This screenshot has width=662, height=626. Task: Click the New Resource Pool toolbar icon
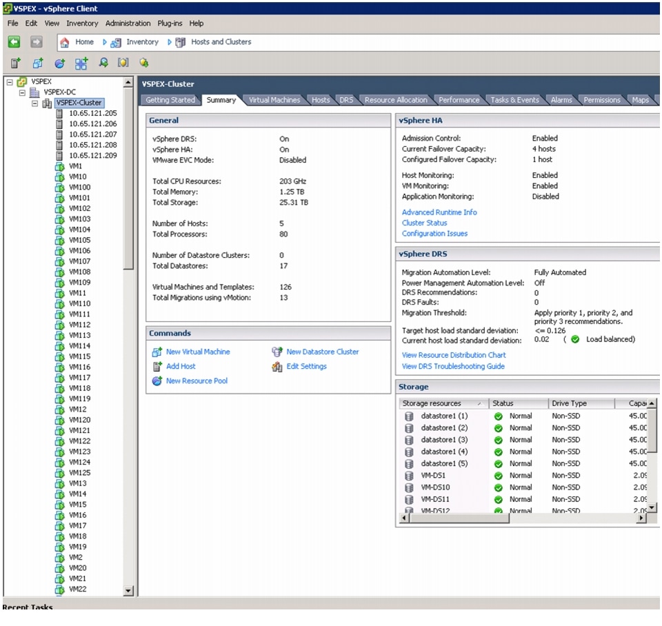pos(59,63)
